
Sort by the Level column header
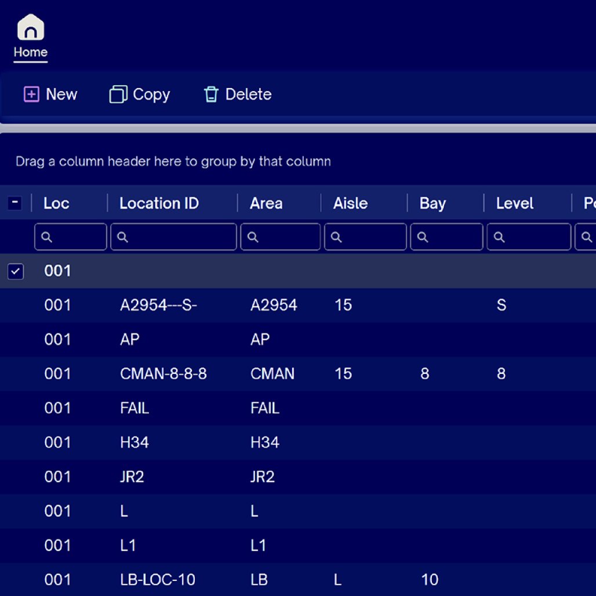click(514, 203)
